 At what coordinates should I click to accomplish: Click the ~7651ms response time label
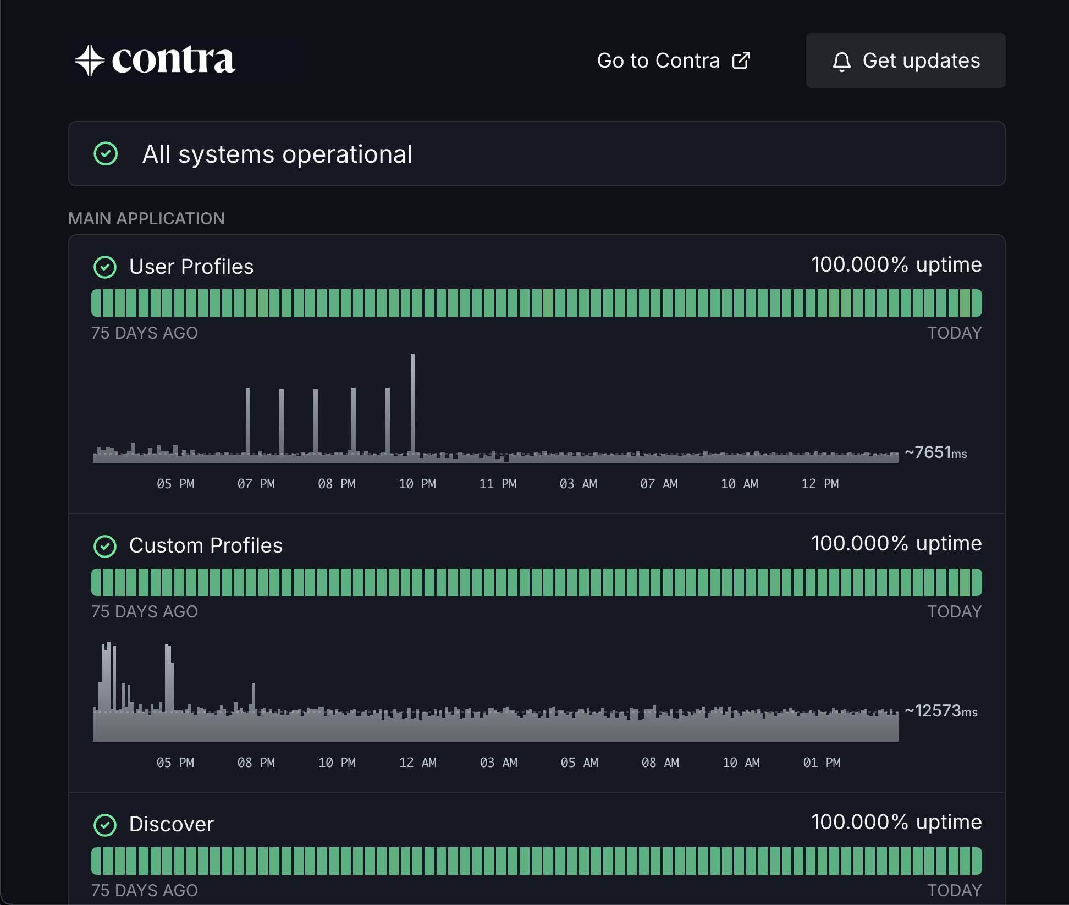tap(936, 453)
